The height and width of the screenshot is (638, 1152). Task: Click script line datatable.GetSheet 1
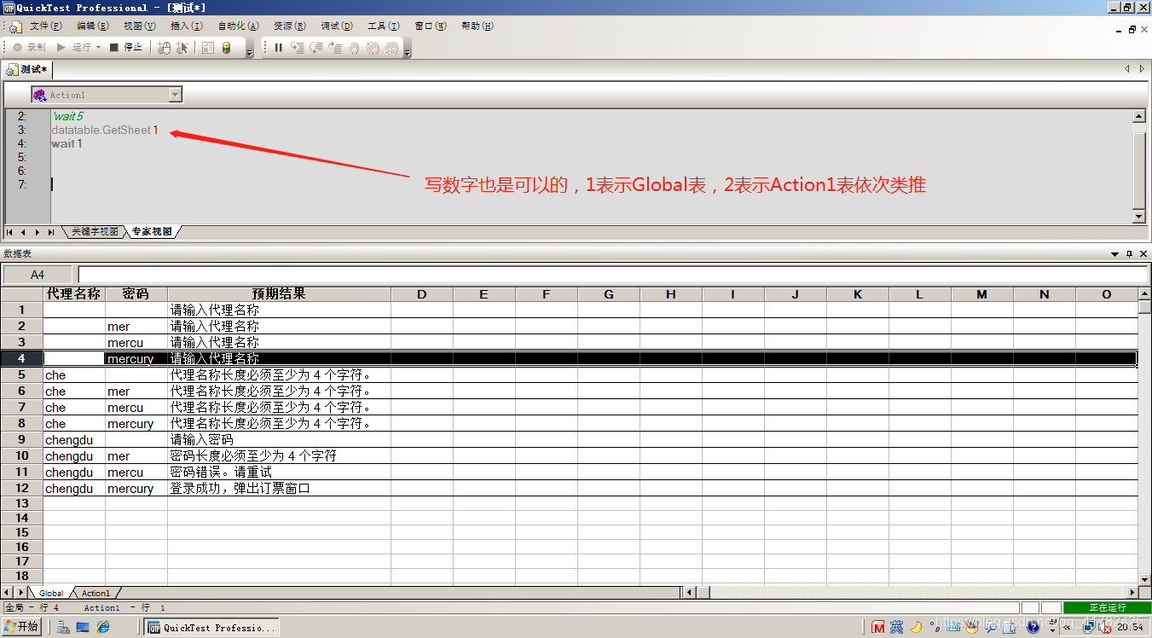coord(105,130)
